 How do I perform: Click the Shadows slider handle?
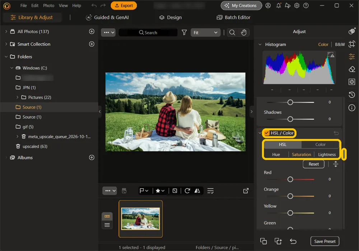click(x=290, y=119)
